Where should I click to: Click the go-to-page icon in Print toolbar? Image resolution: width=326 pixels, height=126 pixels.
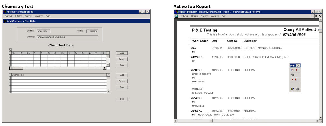tap(293, 75)
